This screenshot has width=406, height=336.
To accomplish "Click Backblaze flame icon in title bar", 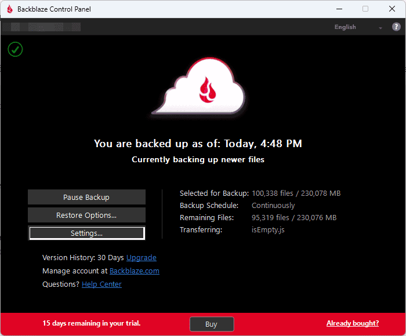I will click(x=10, y=9).
